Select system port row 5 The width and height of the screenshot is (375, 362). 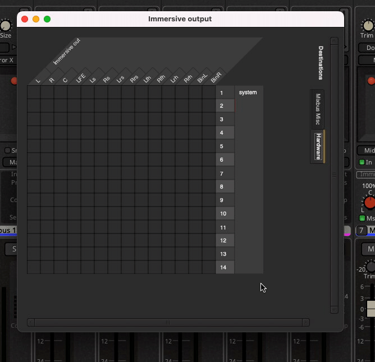(225, 146)
